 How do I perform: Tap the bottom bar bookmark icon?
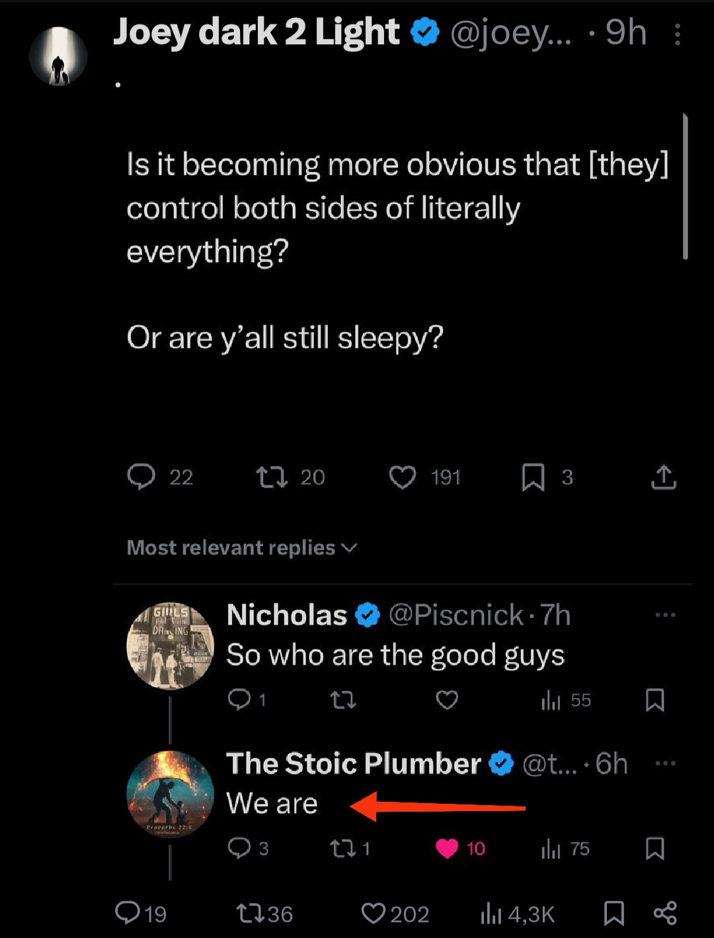click(x=614, y=913)
